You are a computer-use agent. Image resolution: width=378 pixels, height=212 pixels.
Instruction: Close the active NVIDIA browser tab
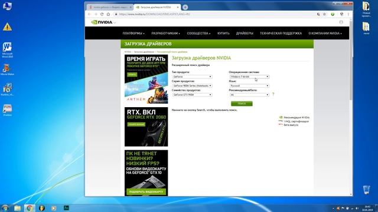[178, 7]
